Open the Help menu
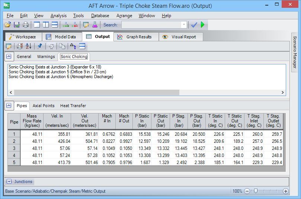This screenshot has width=301, height=199. tap(166, 16)
